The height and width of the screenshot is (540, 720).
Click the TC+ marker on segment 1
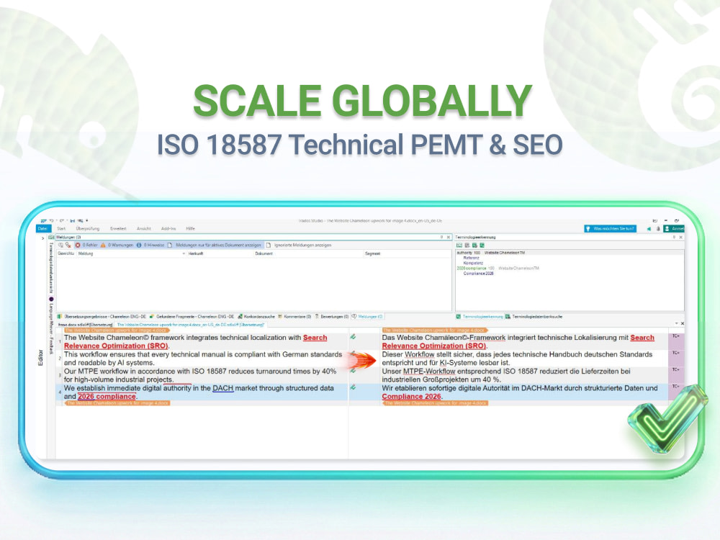point(675,336)
